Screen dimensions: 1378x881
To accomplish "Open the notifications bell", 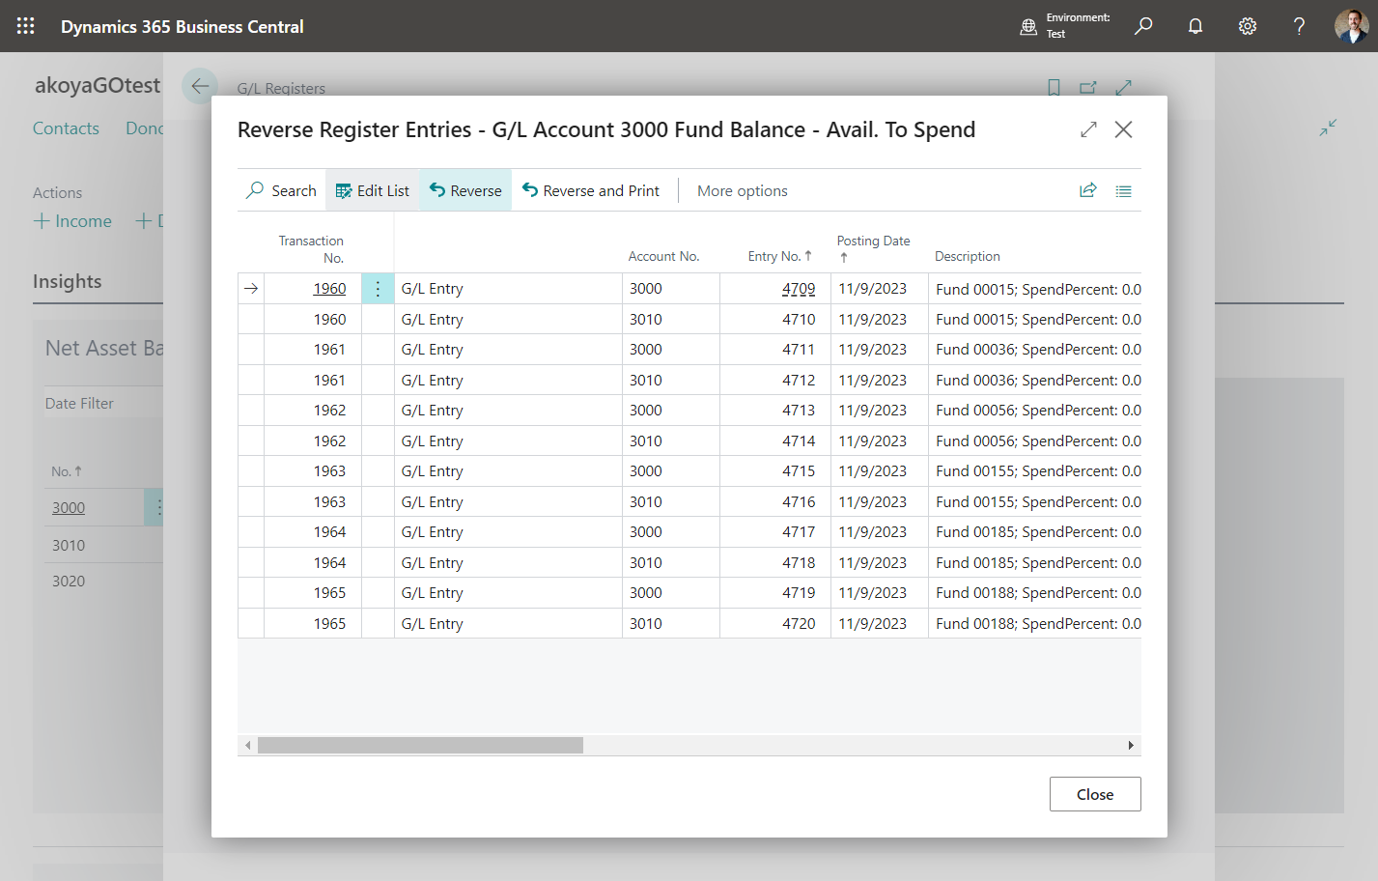I will click(1195, 26).
